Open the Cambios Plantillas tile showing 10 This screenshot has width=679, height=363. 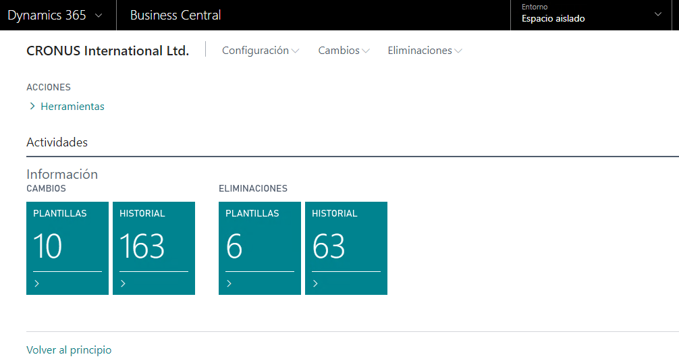click(67, 248)
